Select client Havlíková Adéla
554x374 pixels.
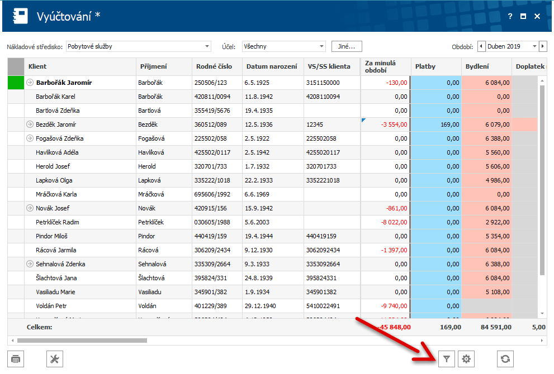57,152
